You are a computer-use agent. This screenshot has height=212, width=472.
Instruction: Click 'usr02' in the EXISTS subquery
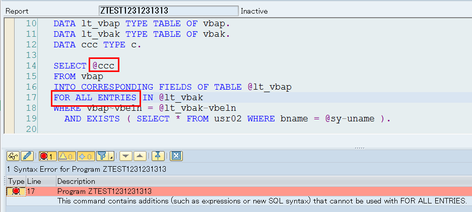point(228,119)
